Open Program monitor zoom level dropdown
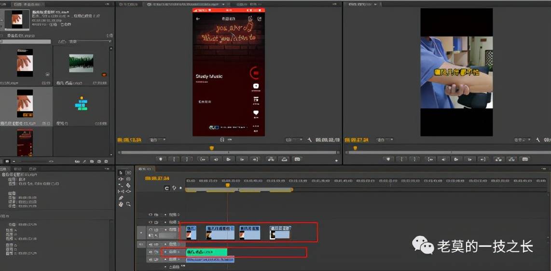Viewport: 551px width, 271px height. pos(385,140)
